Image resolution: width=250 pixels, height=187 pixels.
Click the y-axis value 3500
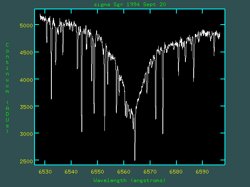(26, 107)
